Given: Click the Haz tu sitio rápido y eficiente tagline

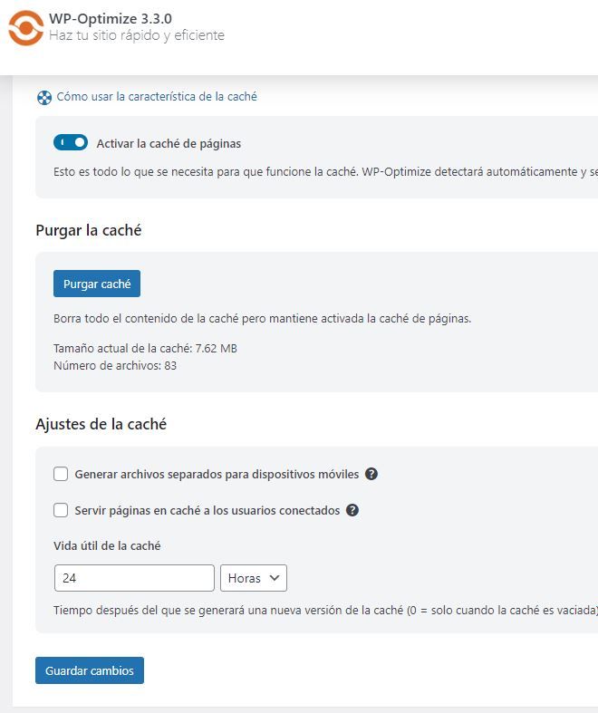Looking at the screenshot, I should click(x=137, y=35).
